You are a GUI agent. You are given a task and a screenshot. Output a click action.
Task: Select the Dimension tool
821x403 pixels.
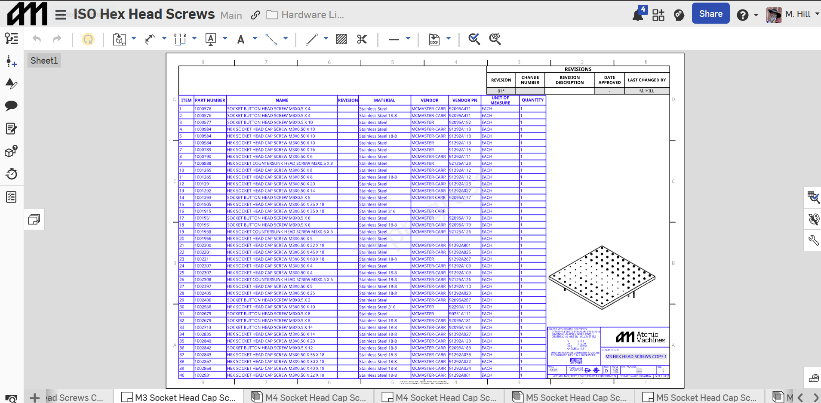click(180, 39)
